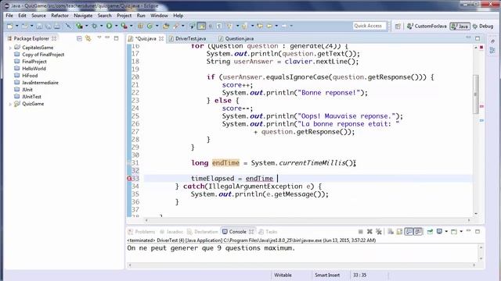Open the Source menu
Screen dimensions: 501x281
(x=38, y=16)
